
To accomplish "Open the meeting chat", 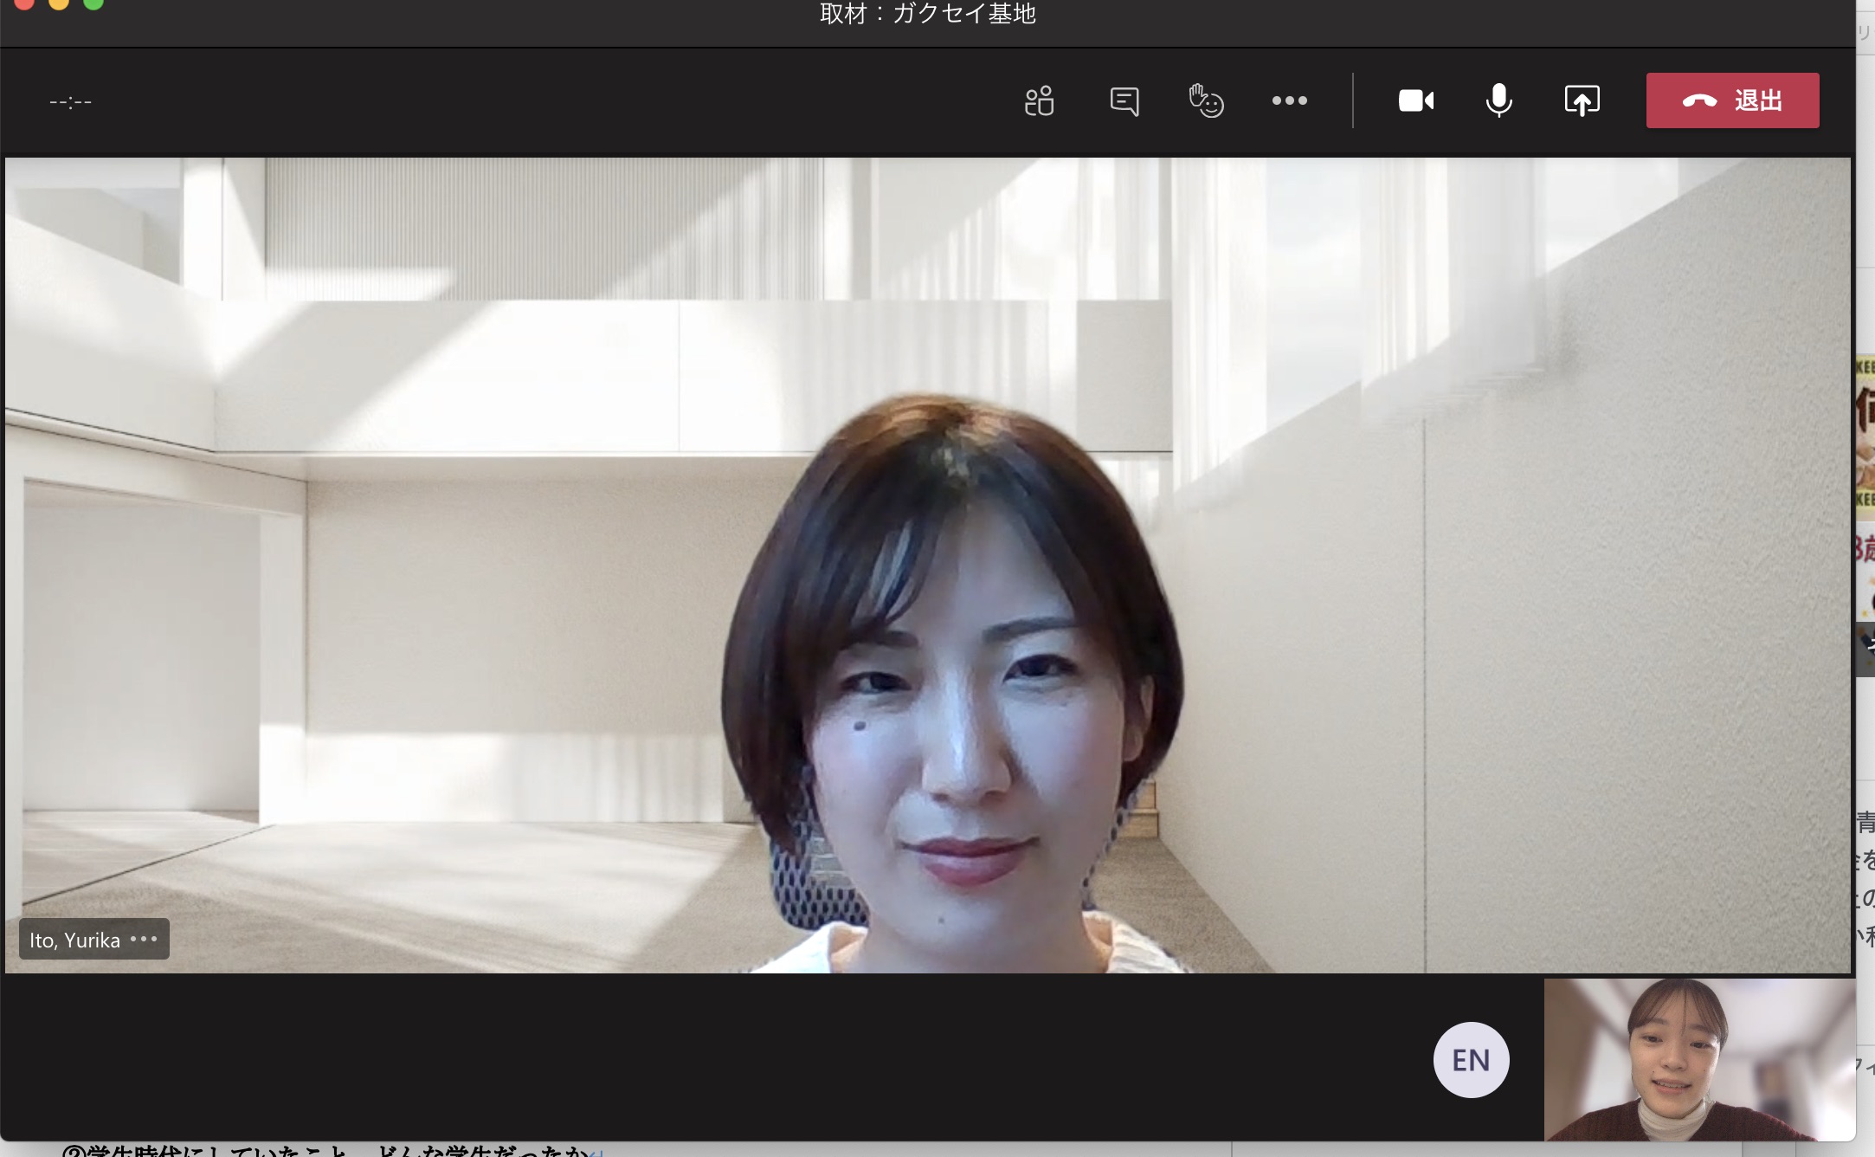I will click(1124, 100).
